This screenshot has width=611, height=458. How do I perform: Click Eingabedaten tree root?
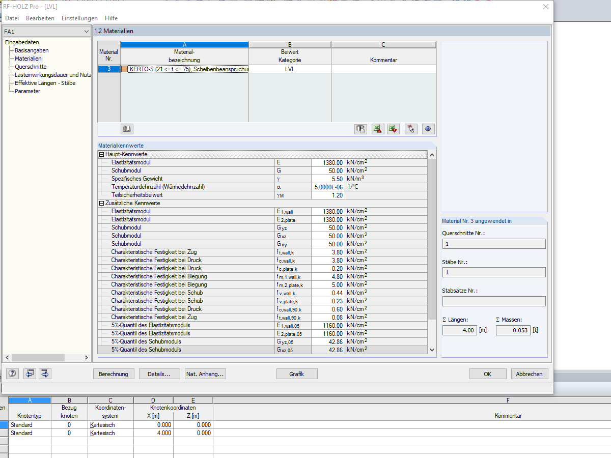(22, 42)
